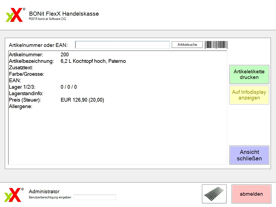Click the red X logo beside Administrator
276x207 pixels.
click(x=14, y=195)
